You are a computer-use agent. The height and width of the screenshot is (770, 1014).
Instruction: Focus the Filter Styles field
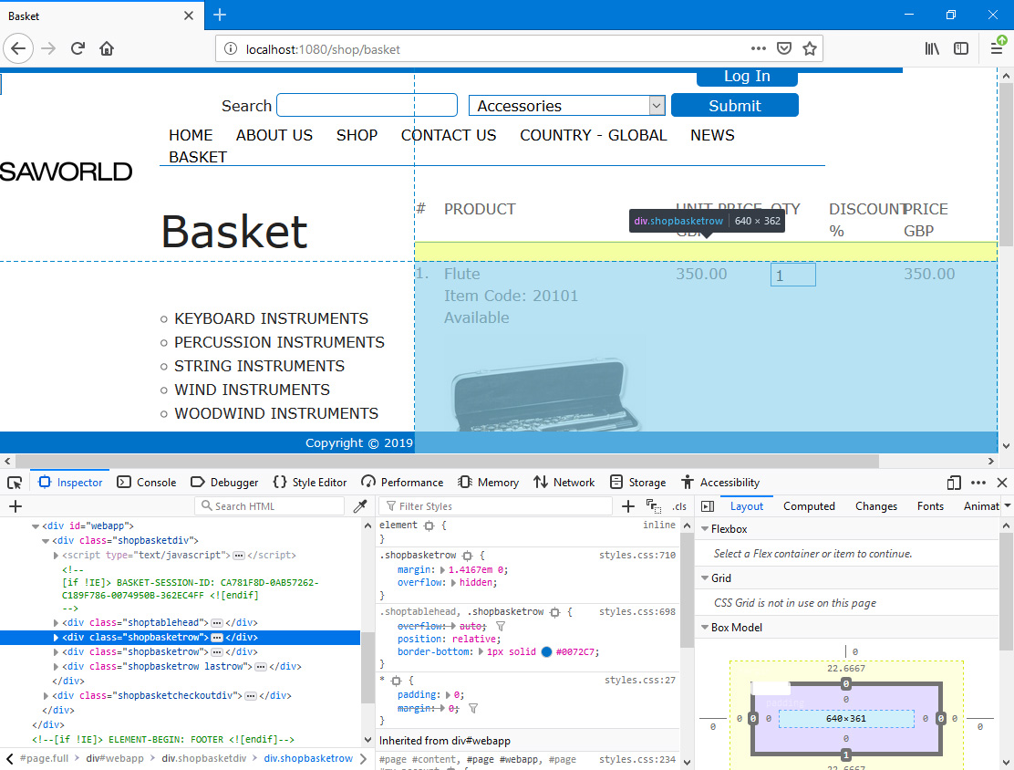tap(496, 506)
